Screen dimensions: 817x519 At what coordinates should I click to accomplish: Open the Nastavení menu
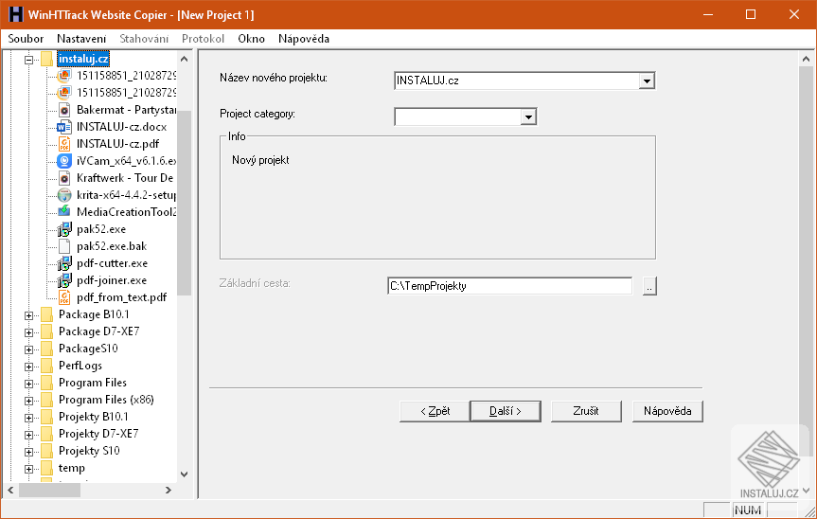[81, 39]
